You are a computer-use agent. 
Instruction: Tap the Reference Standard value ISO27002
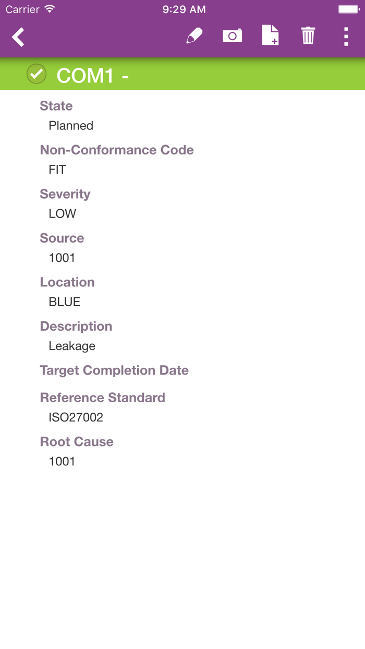click(x=76, y=417)
